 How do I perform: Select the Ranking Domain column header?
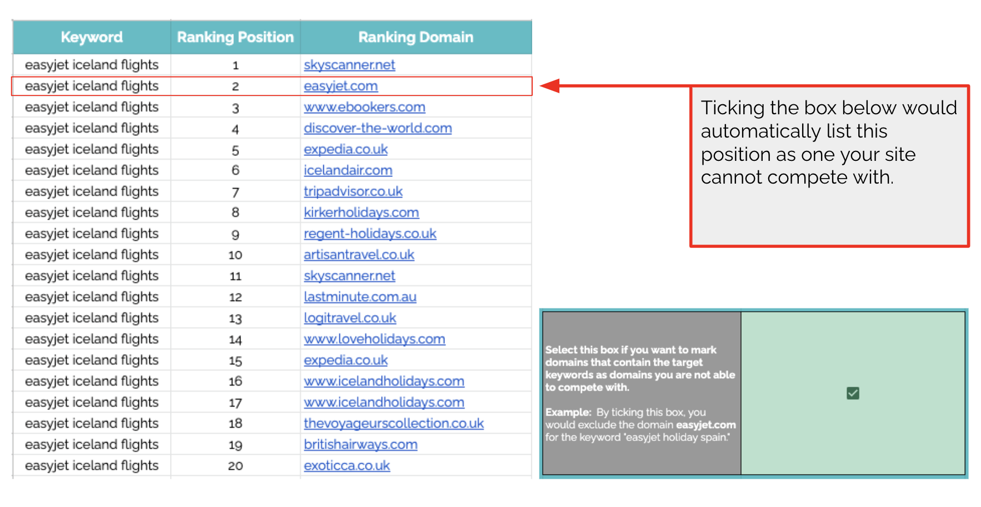pos(416,37)
